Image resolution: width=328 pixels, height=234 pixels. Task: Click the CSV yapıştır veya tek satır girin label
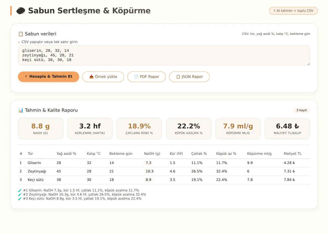point(49,42)
